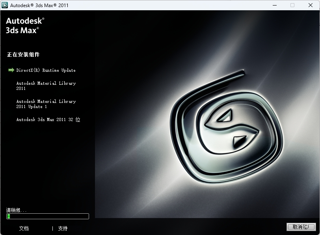Minimize the installer window
This screenshot has height=235, width=320.
(274, 5)
